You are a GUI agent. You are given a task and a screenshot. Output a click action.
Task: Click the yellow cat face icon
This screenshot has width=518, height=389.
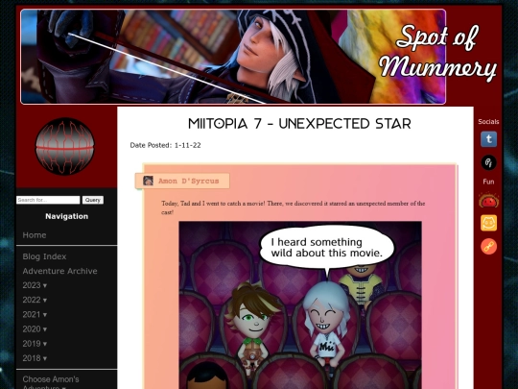click(488, 223)
